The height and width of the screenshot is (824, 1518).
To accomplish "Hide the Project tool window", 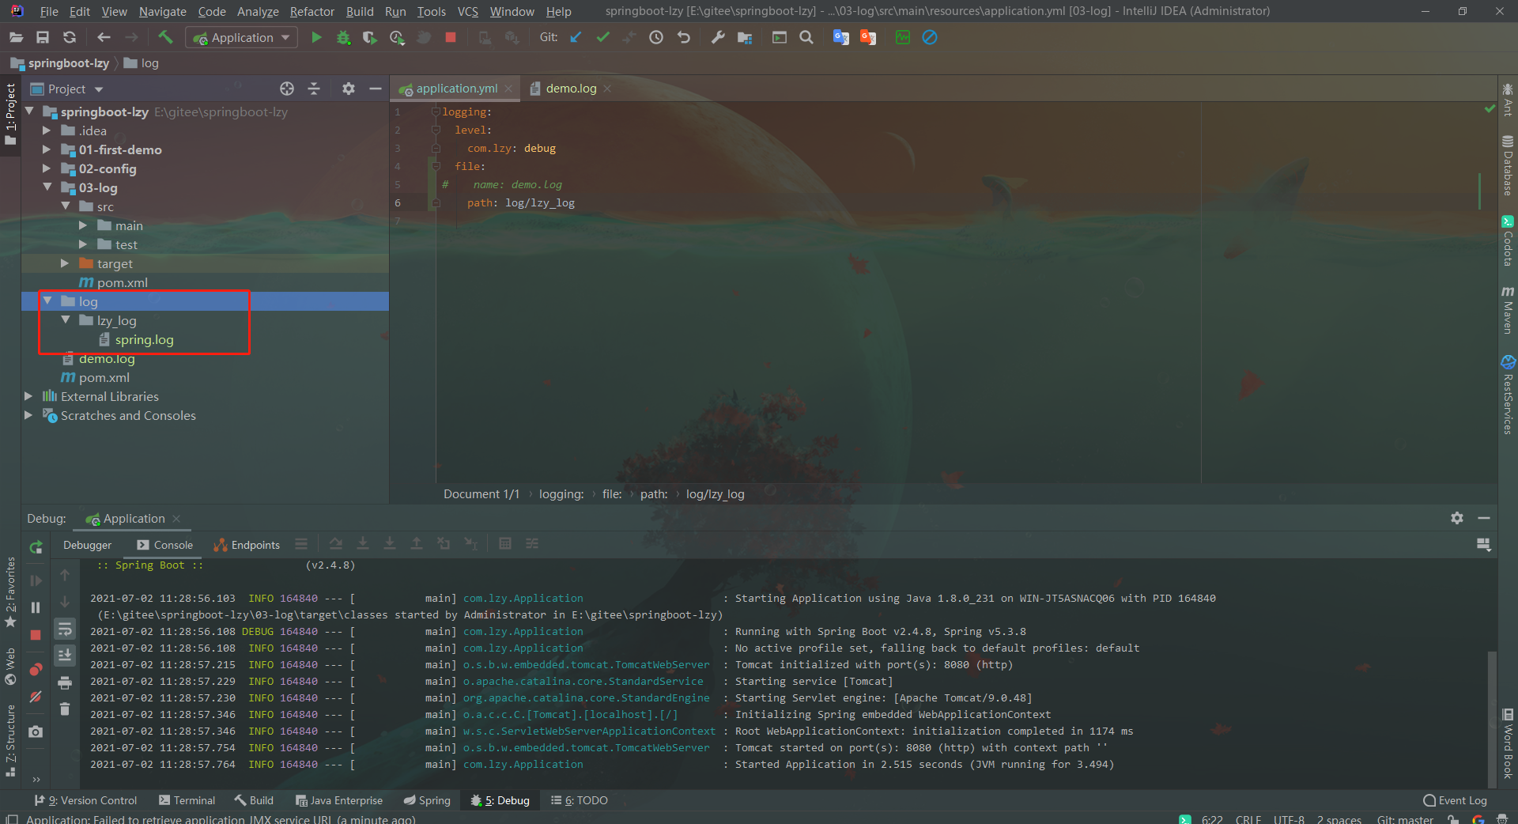I will coord(376,89).
